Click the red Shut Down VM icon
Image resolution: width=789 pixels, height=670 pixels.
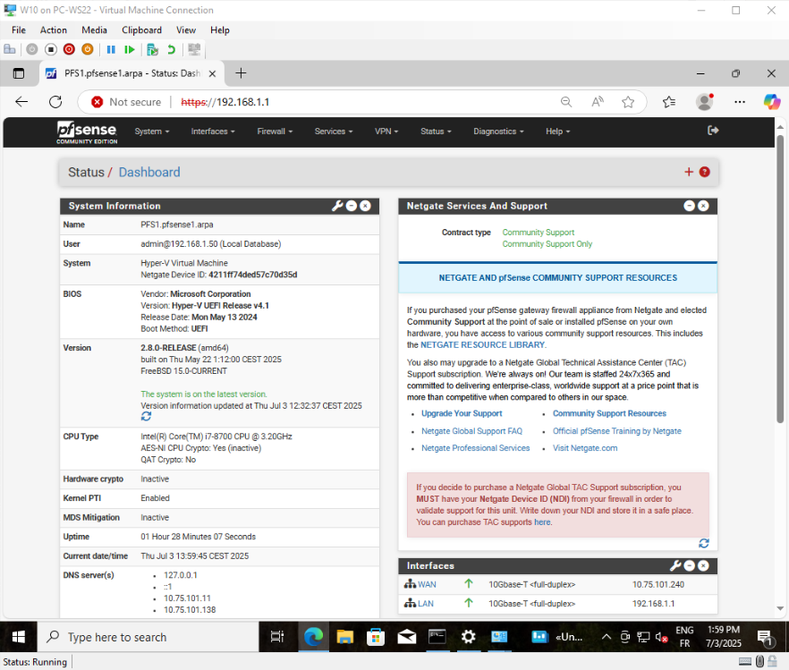point(70,50)
